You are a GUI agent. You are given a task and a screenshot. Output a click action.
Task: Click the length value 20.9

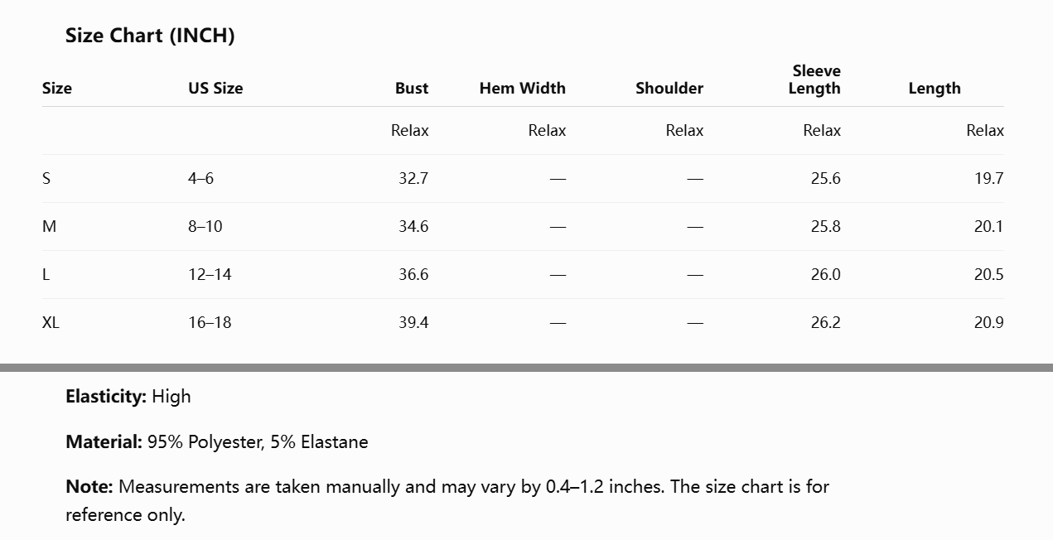pyautogui.click(x=989, y=322)
